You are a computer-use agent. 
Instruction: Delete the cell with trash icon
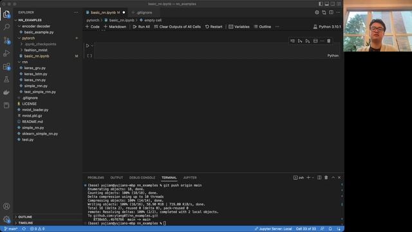[x=329, y=41]
